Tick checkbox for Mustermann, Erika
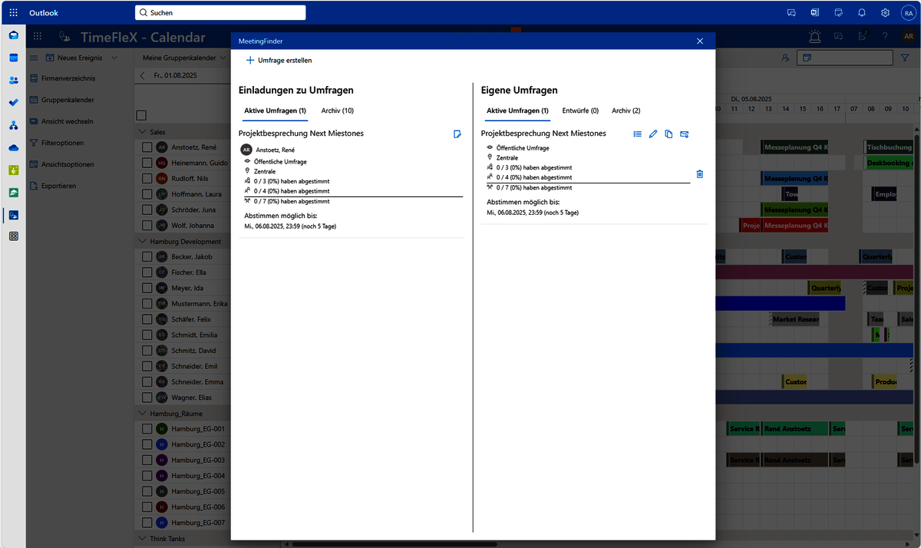The image size is (921, 548). tap(147, 303)
